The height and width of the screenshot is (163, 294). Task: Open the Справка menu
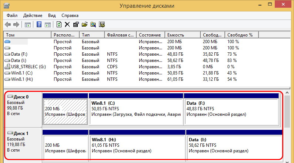70,15
